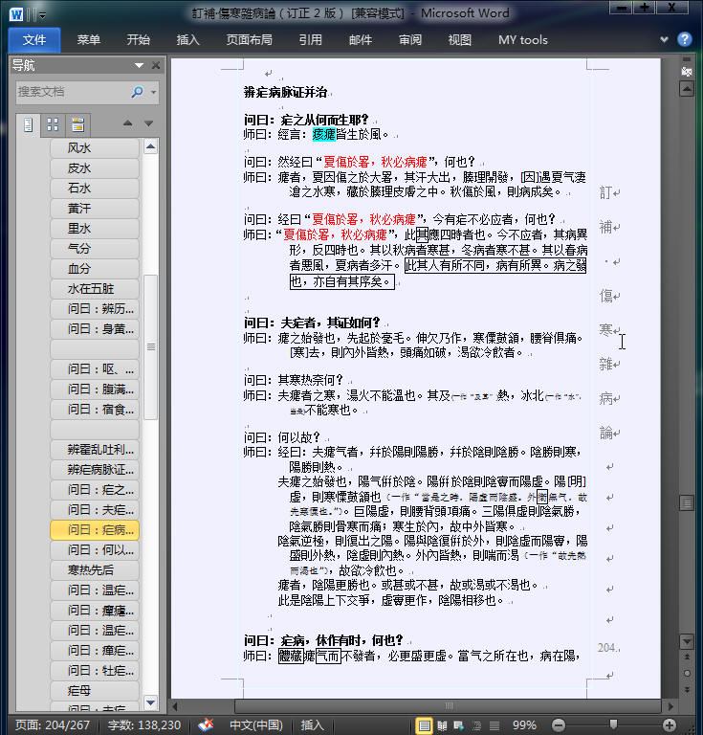This screenshot has width=703, height=735.
Task: Switch to Print Layout view in status bar
Action: (425, 724)
